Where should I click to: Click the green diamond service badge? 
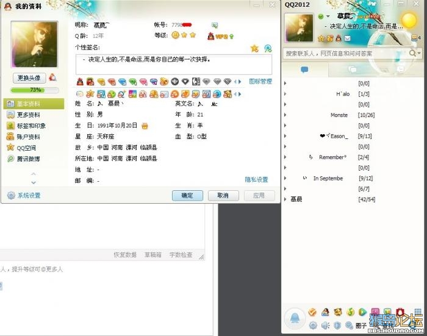(132, 82)
